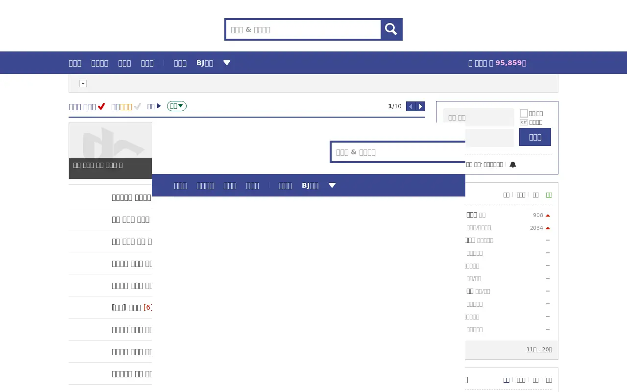The width and height of the screenshot is (627, 392).
Task: Expand the white triangle menu in the overlay navigation bar
Action: coord(332,185)
